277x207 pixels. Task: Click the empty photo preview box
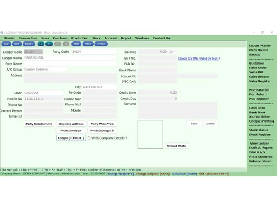coord(151,134)
